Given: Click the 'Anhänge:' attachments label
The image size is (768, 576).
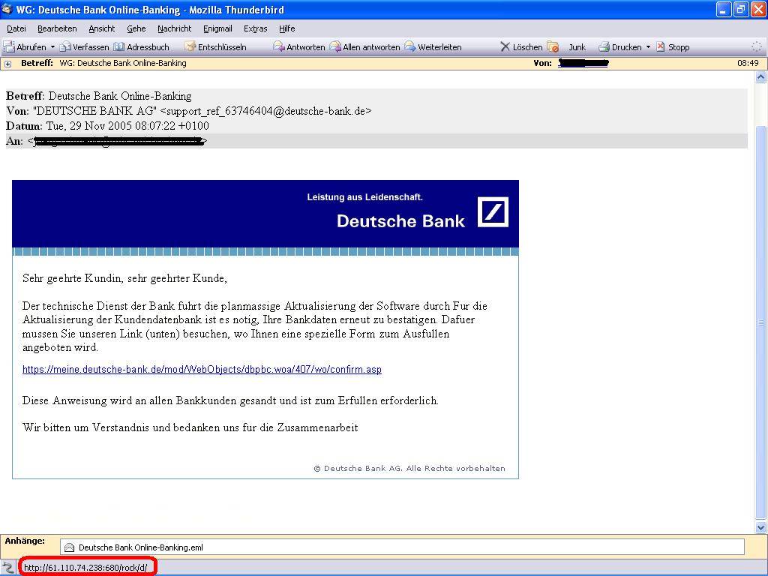Looking at the screenshot, I should click(25, 541).
